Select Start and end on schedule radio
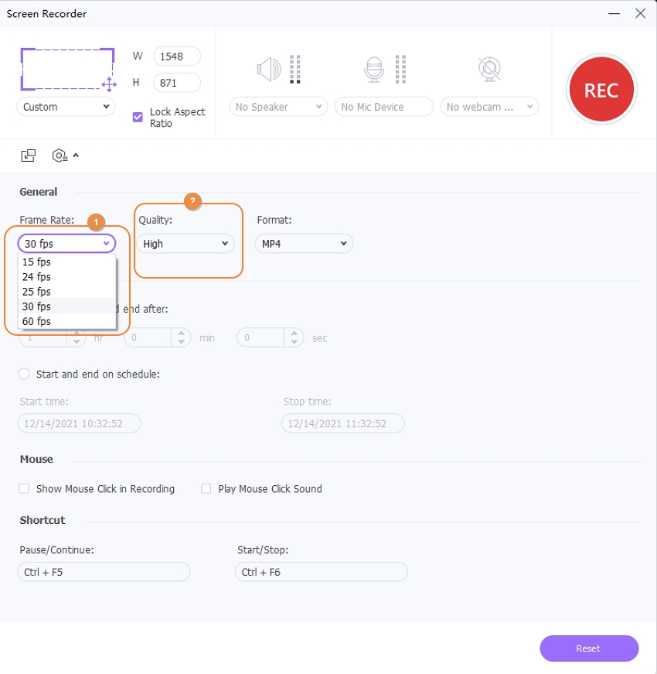 [x=24, y=374]
